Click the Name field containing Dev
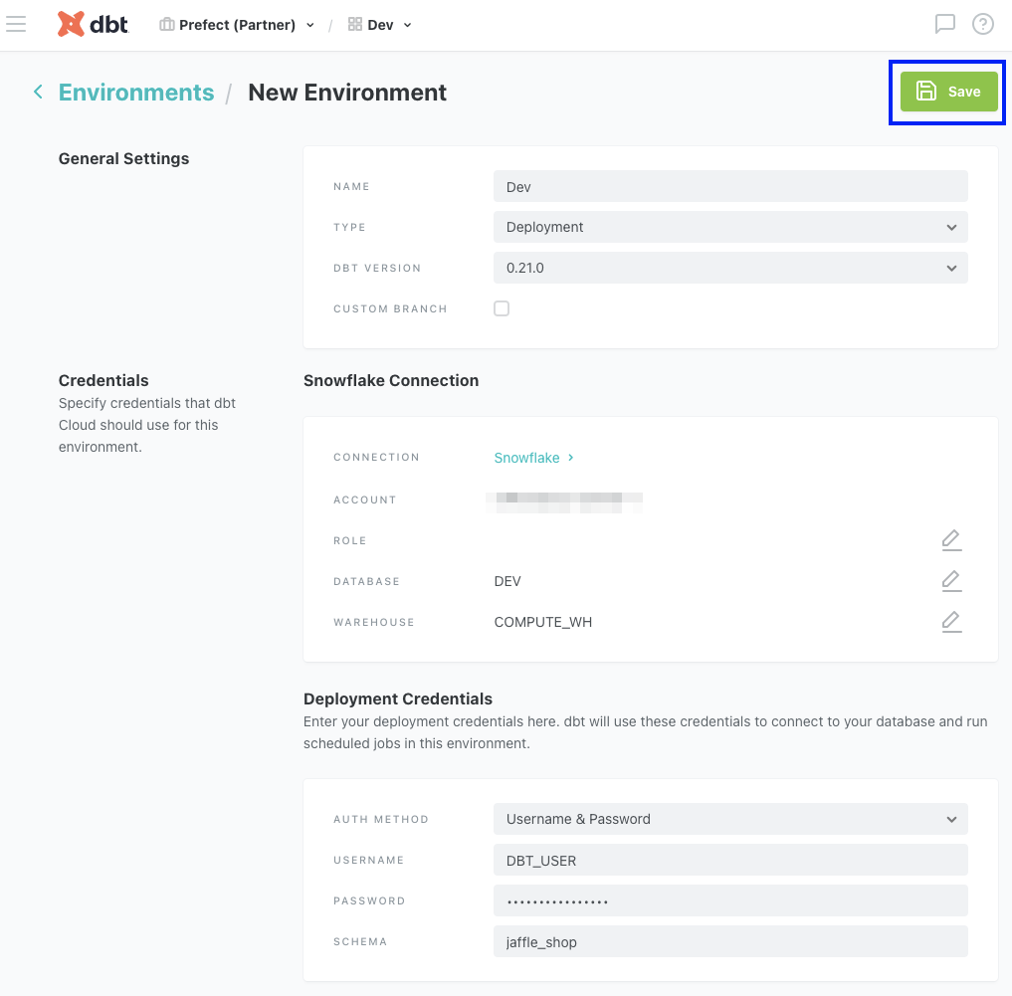The height and width of the screenshot is (996, 1012). tap(730, 186)
